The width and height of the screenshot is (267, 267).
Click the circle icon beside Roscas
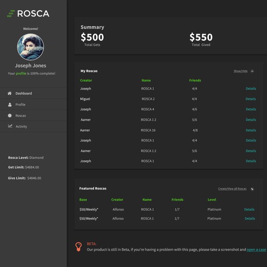[x=10, y=115]
